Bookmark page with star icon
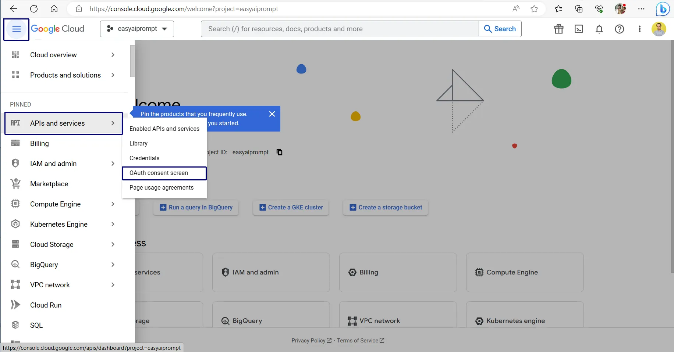The image size is (674, 352). (534, 9)
